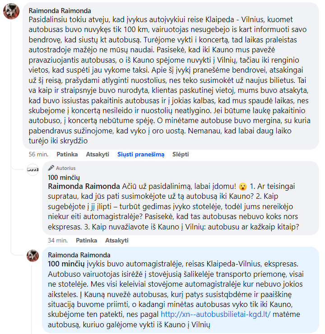325x334 pixels.
Task: Click "Siųsti pranešimą" under the first comment
Action: 141,154
